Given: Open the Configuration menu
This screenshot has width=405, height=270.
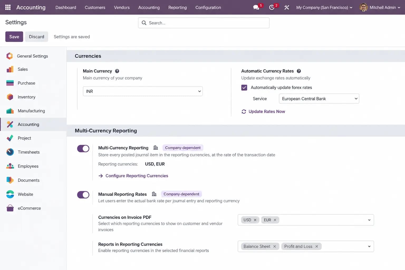Looking at the screenshot, I should point(208,7).
